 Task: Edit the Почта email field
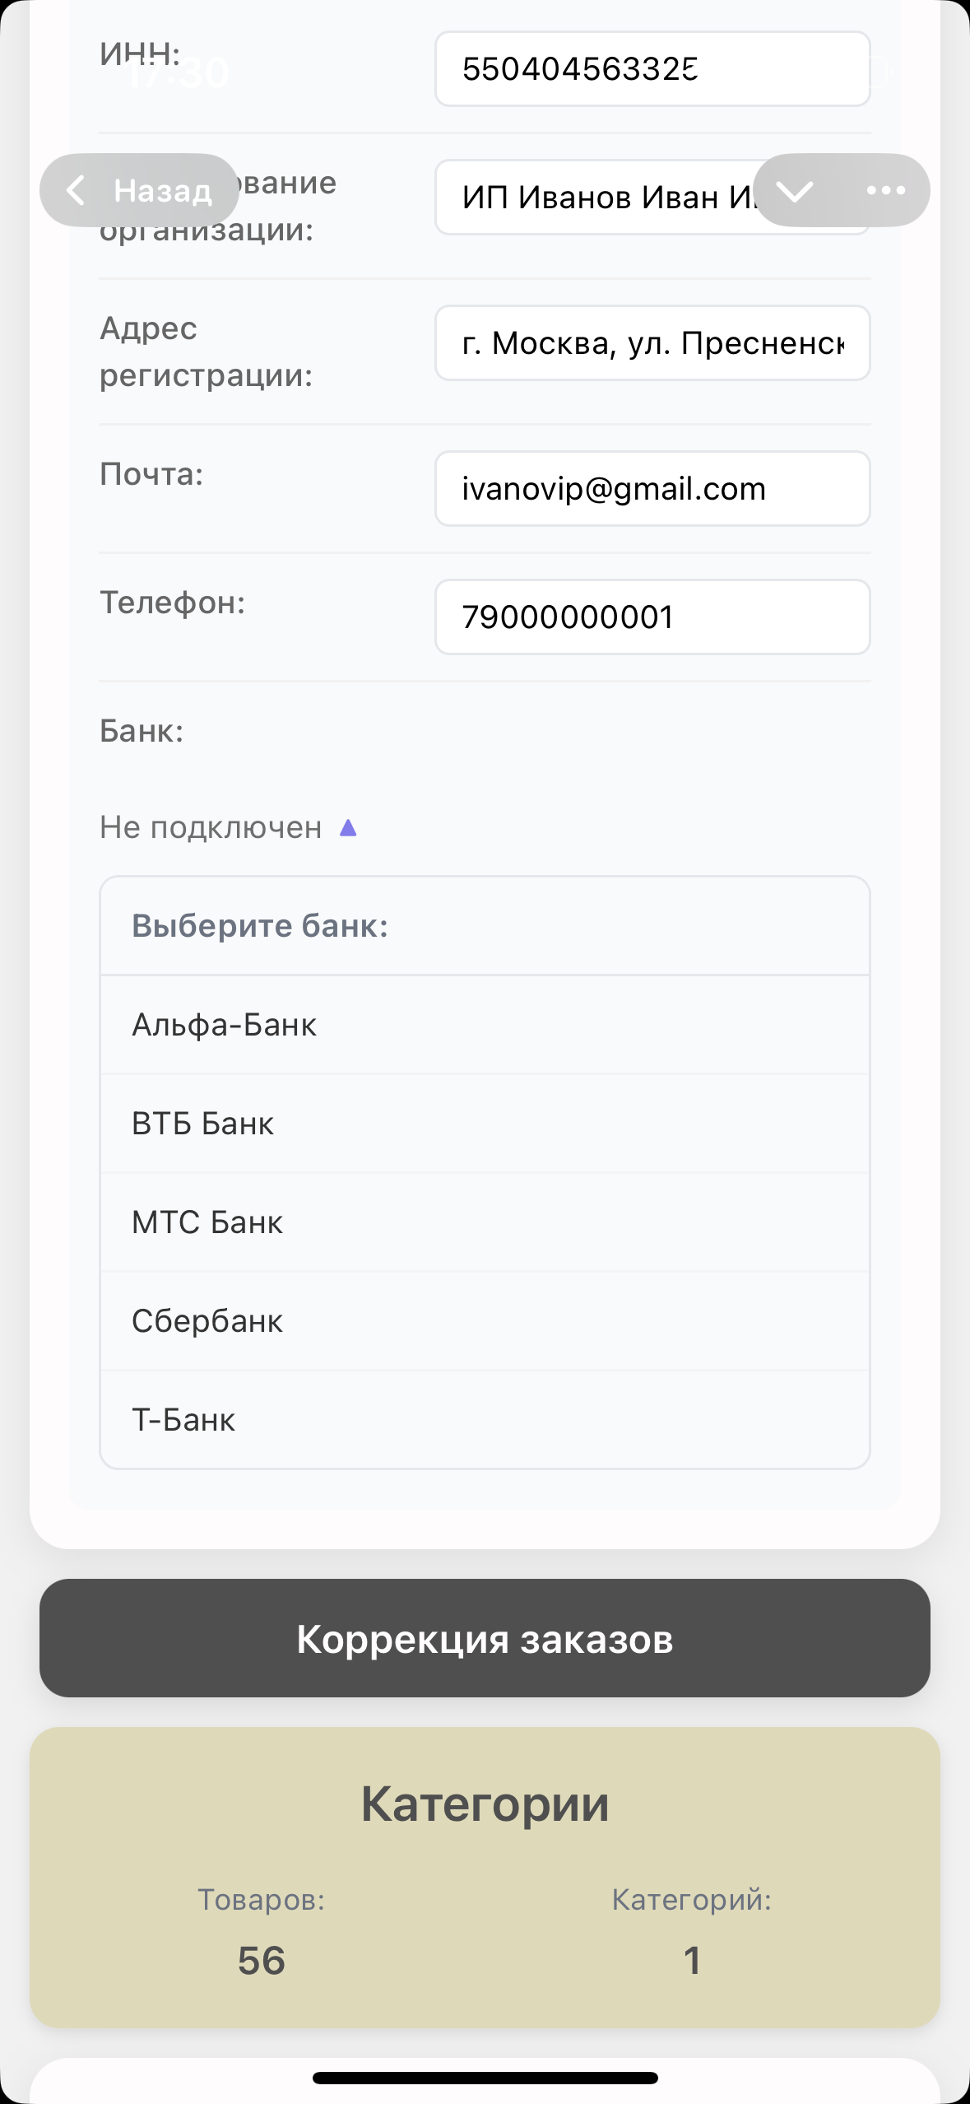click(x=652, y=489)
